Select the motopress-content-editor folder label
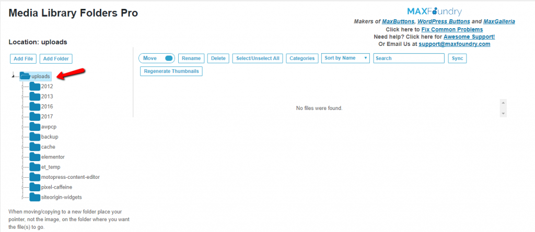This screenshot has height=232, width=535. tap(71, 177)
